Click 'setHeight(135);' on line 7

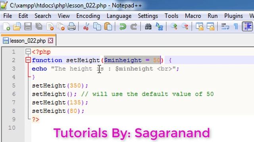pos(60,103)
